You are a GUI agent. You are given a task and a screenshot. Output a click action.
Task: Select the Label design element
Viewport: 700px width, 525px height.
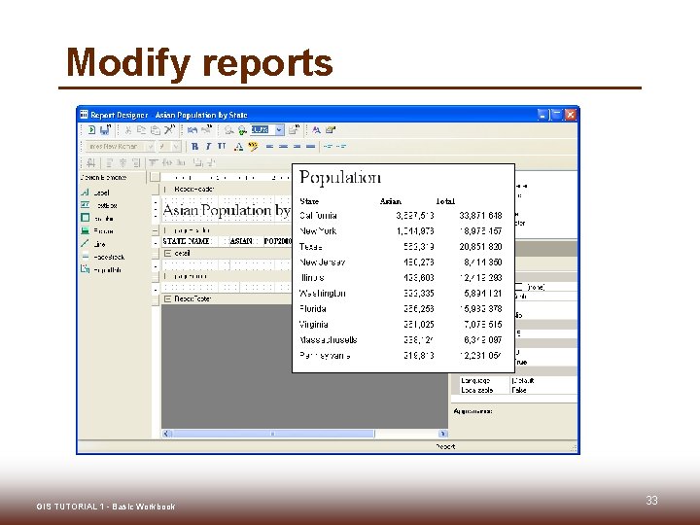point(94,192)
